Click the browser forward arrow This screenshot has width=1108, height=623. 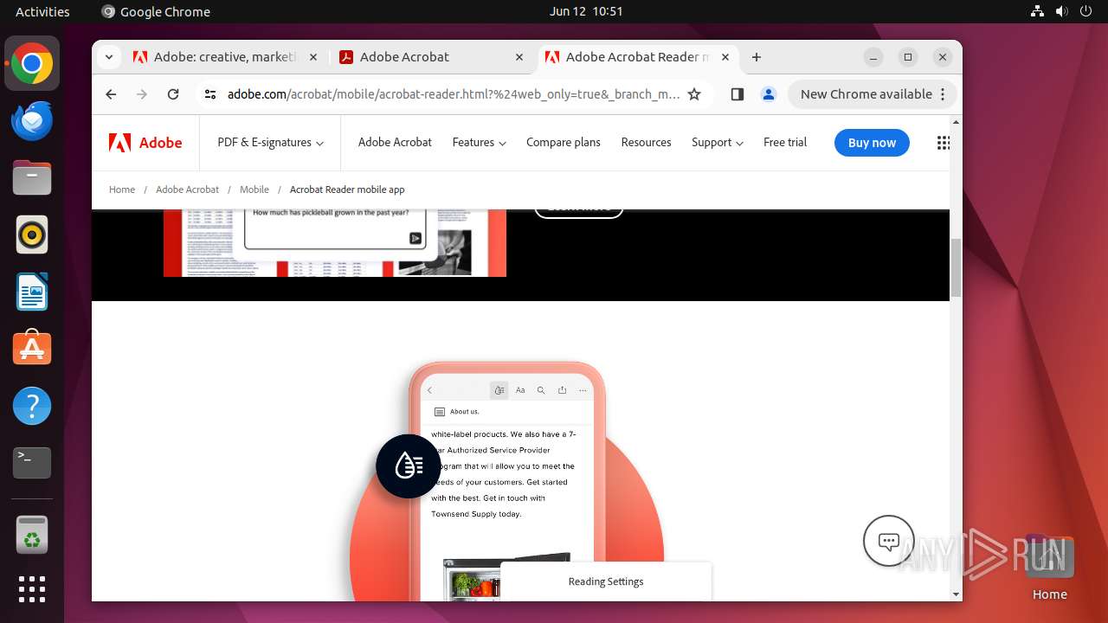point(142,94)
